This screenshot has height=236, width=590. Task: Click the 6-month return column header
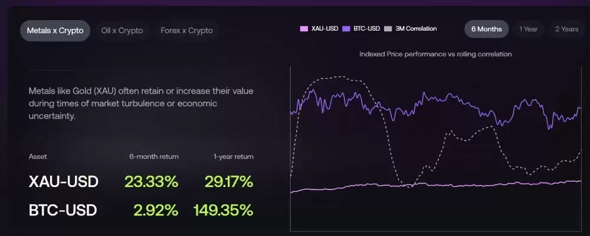154,156
